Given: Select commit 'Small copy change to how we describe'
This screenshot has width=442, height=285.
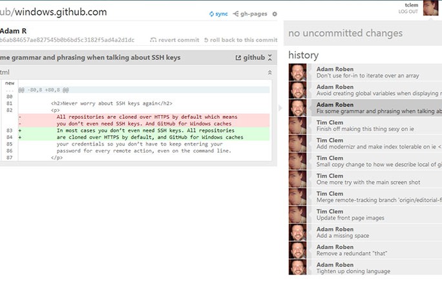Looking at the screenshot, I should coord(365,161).
